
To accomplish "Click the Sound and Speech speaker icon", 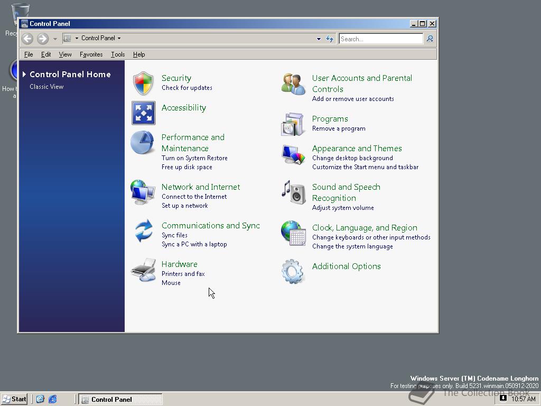I will (294, 192).
